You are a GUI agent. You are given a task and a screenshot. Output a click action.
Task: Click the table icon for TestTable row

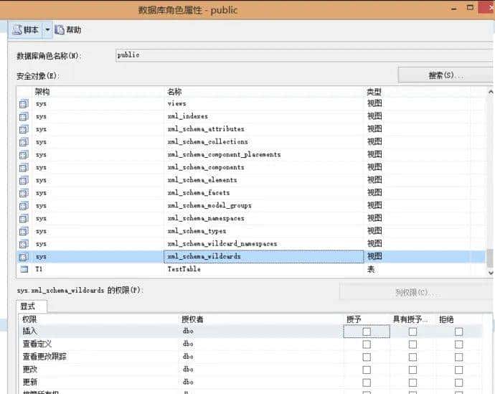click(24, 269)
